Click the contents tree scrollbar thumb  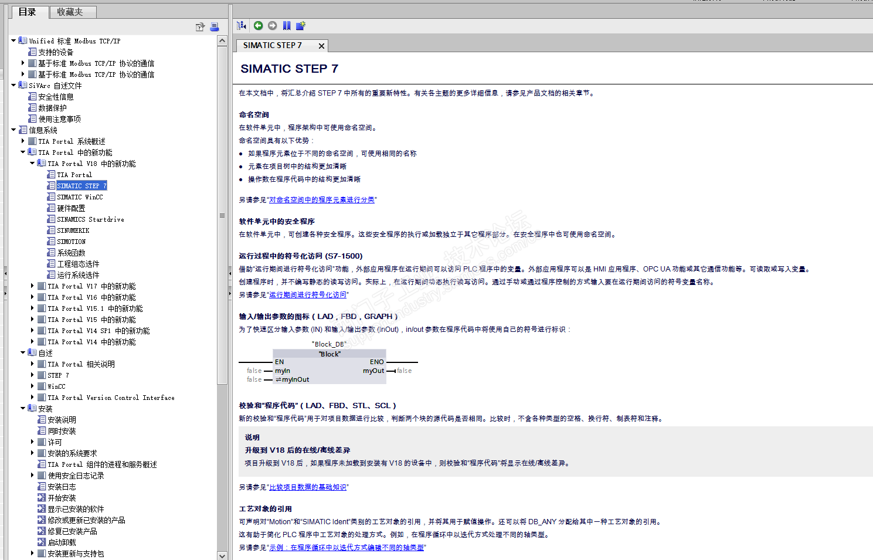tap(222, 215)
